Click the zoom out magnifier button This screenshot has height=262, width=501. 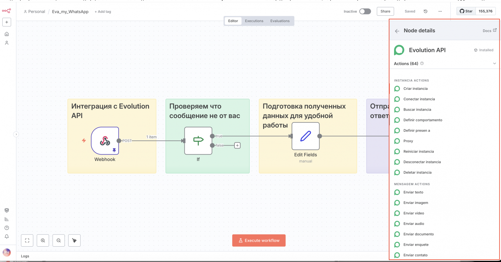[x=59, y=241]
